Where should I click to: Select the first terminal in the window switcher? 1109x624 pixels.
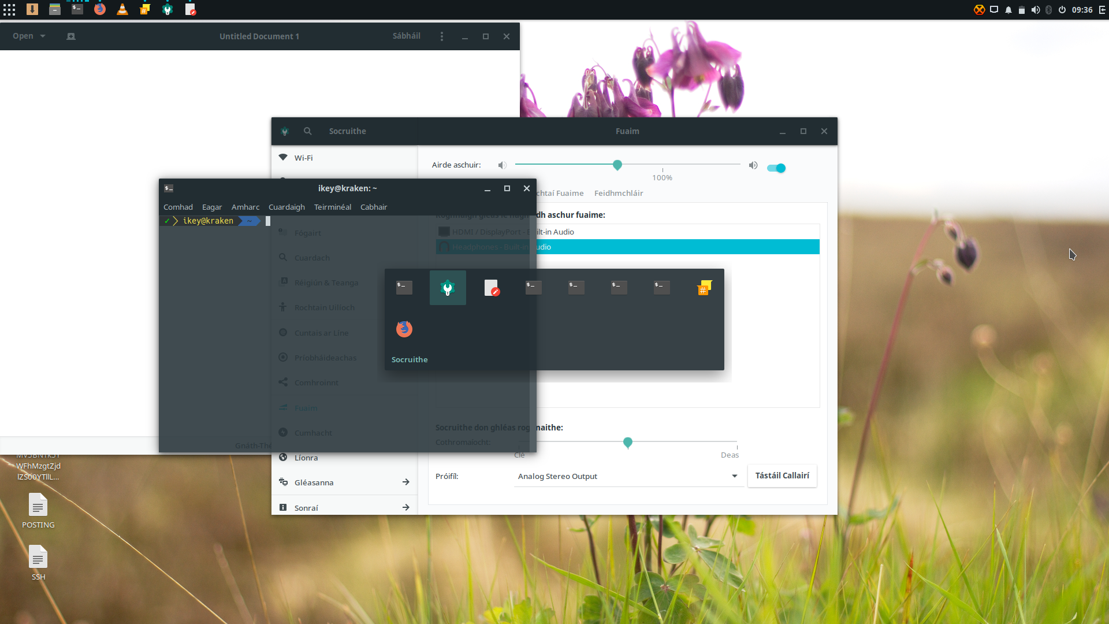pyautogui.click(x=404, y=287)
